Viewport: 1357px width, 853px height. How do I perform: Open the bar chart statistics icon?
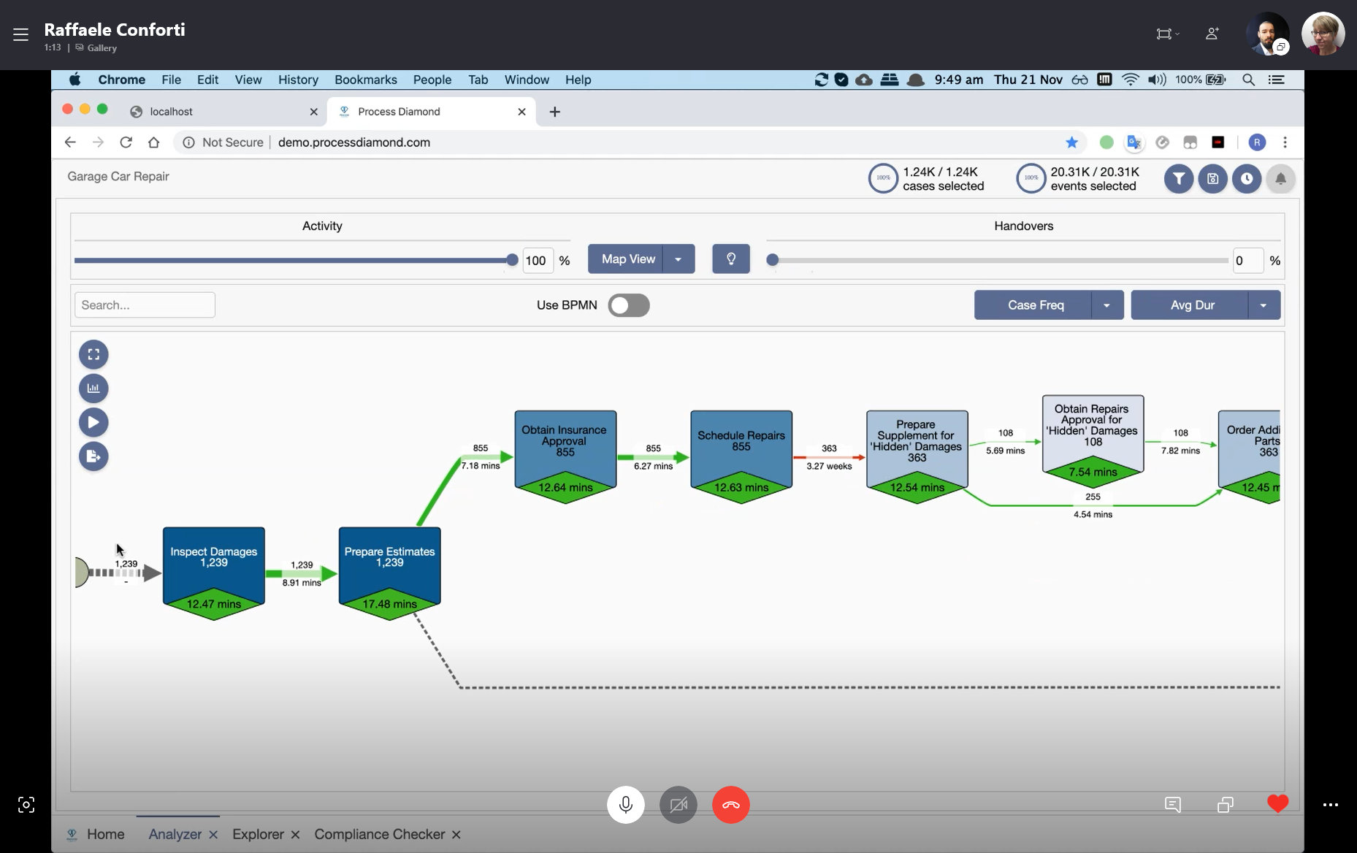pos(93,389)
